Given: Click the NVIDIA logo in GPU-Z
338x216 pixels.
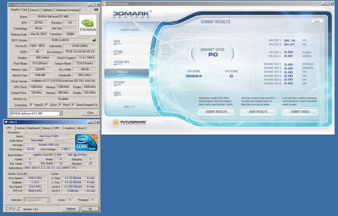Looking at the screenshot, I should tap(88, 25).
